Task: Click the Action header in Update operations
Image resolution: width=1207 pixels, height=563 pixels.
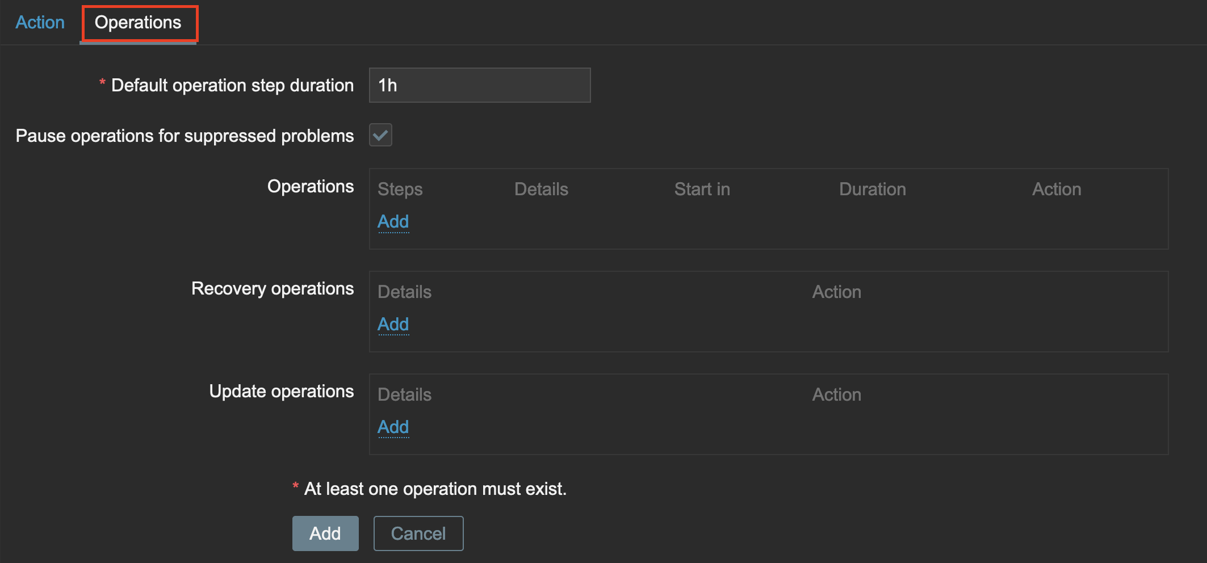Action: [837, 394]
